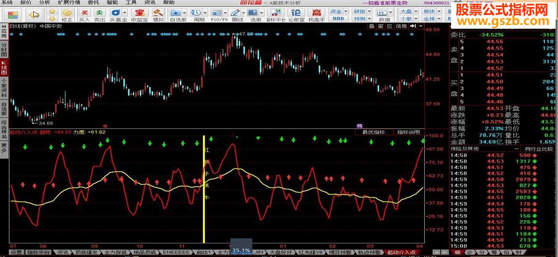Select the ENEEEEE indicator tab
The image size is (558, 257).
[x=176, y=252]
